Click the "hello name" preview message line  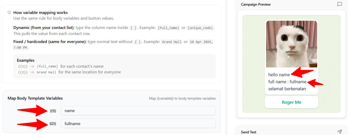tap(279, 75)
